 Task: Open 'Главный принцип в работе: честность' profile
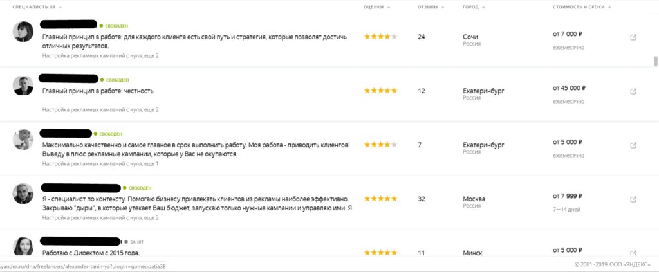coord(98,91)
